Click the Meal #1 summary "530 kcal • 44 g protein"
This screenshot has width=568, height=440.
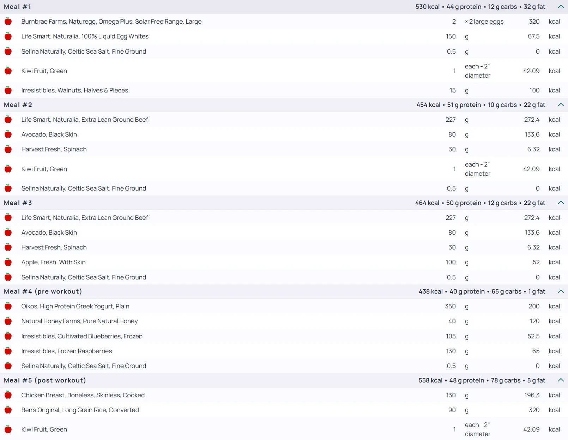click(x=481, y=7)
